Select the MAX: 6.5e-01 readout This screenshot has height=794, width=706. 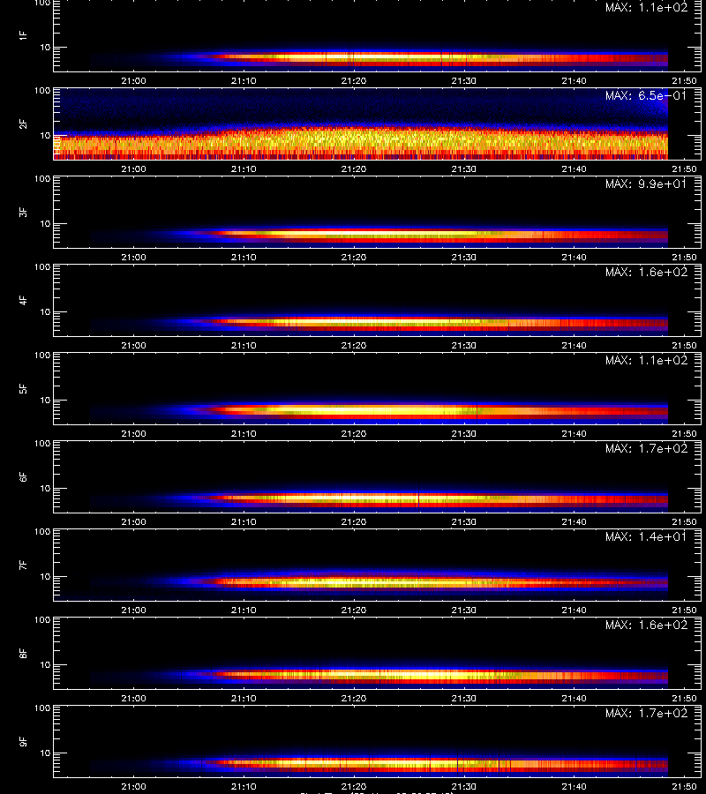point(646,95)
